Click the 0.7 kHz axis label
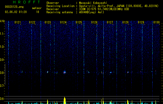 [x=2, y=86]
